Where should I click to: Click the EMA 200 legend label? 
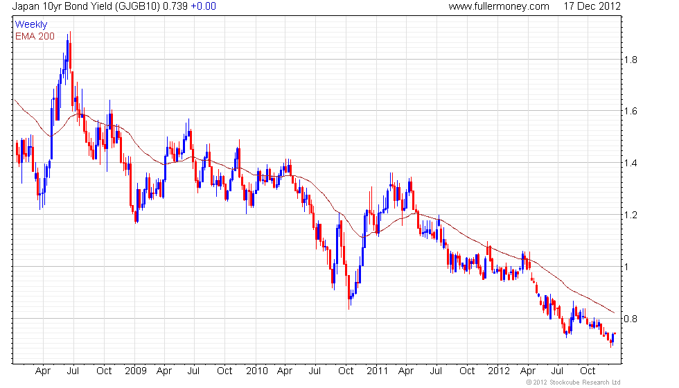(x=35, y=36)
